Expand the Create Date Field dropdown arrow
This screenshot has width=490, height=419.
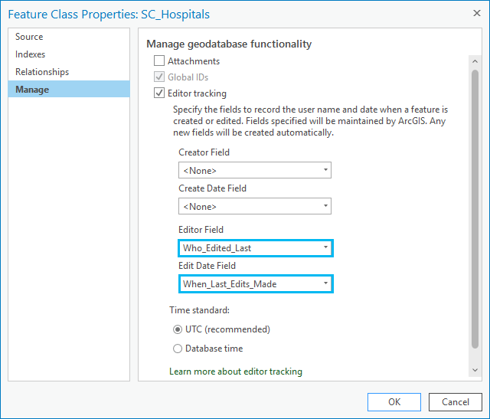pos(325,206)
